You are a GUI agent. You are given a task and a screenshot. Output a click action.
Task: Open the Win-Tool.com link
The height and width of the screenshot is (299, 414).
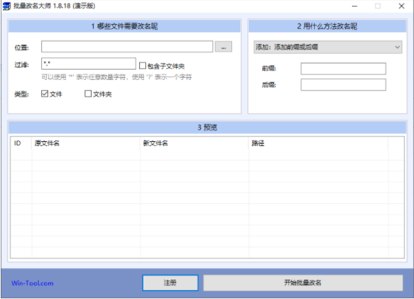pos(32,283)
